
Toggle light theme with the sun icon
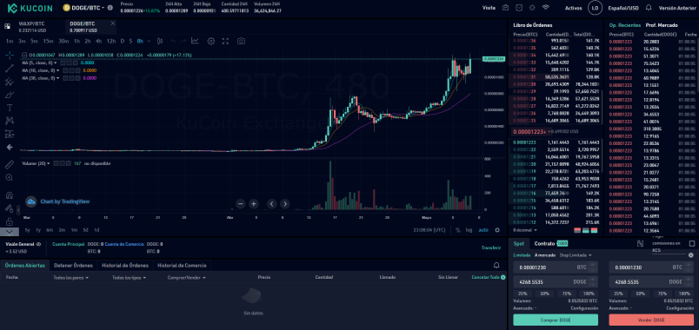click(532, 8)
